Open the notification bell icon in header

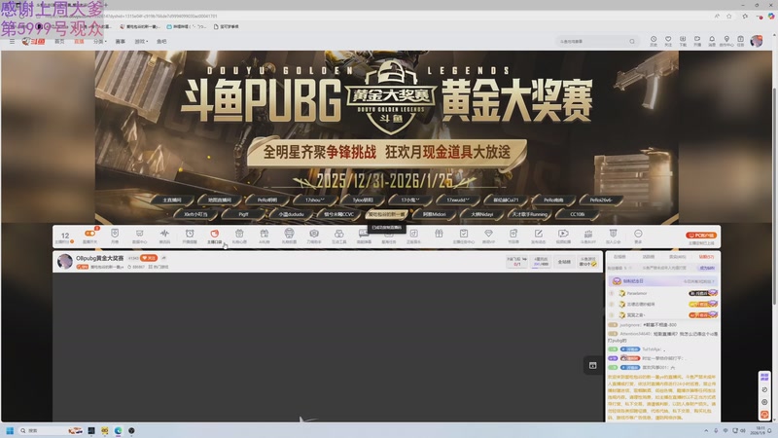coord(712,41)
